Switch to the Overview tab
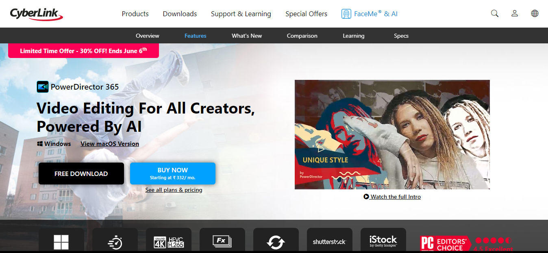Image resolution: width=548 pixels, height=253 pixels. pos(148,36)
